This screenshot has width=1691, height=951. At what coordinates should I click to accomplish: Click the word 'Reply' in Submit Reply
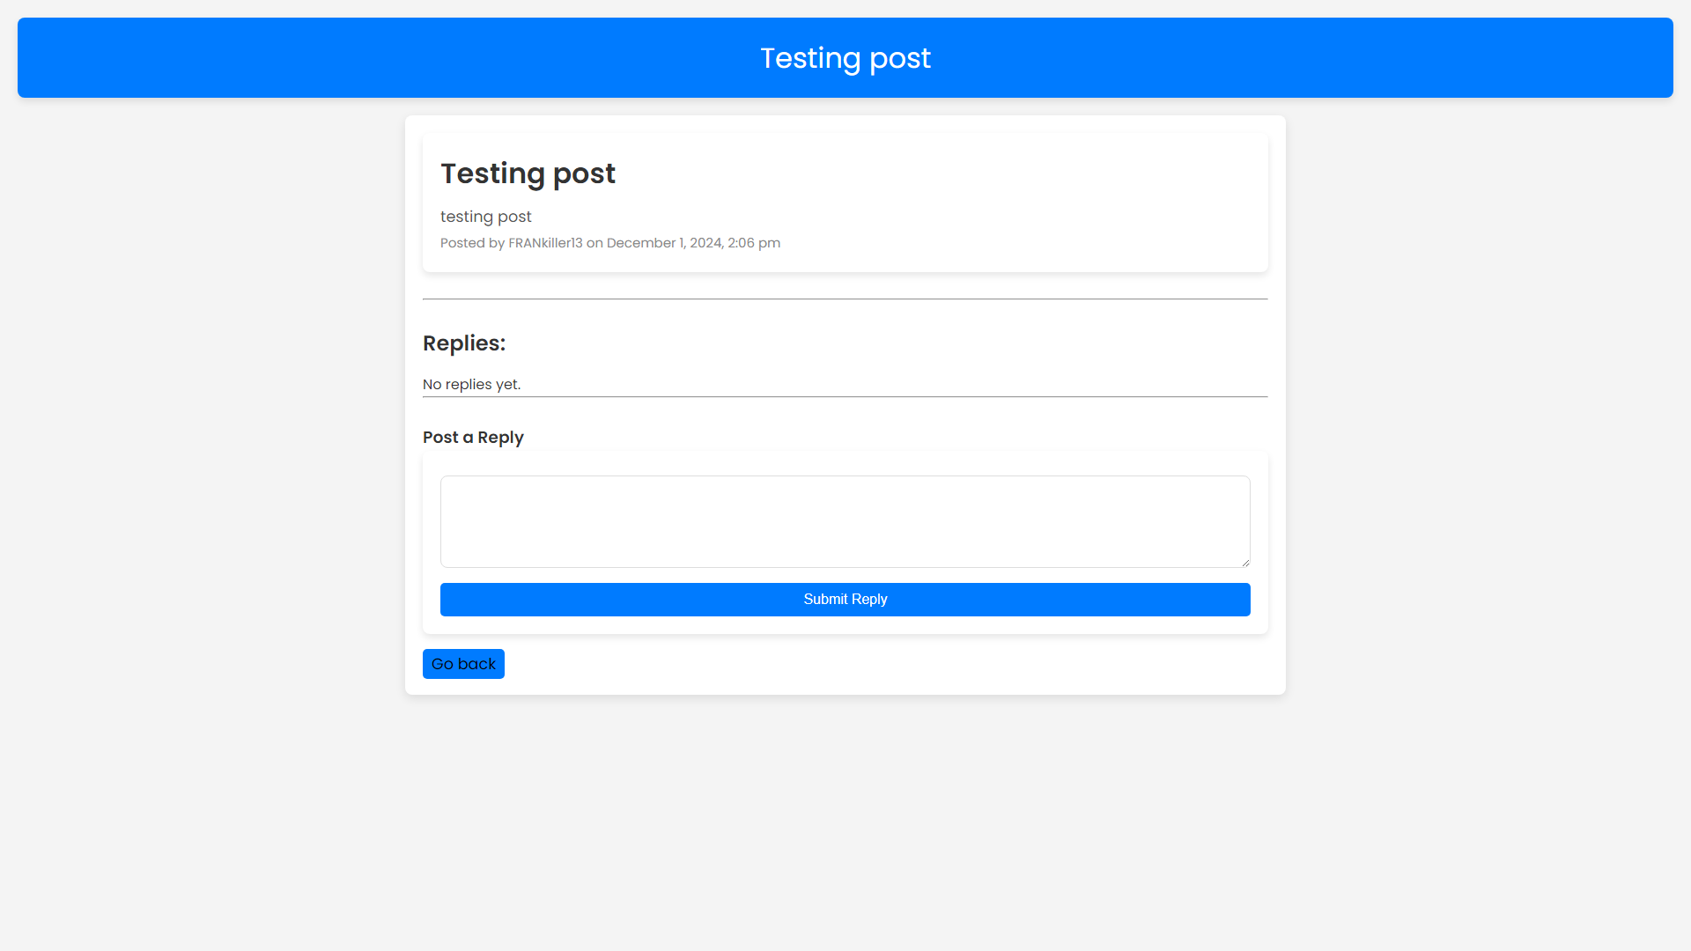tap(869, 600)
